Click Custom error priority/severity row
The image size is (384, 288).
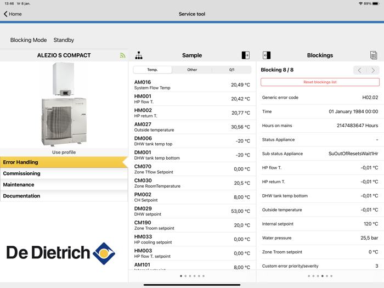tap(320, 266)
